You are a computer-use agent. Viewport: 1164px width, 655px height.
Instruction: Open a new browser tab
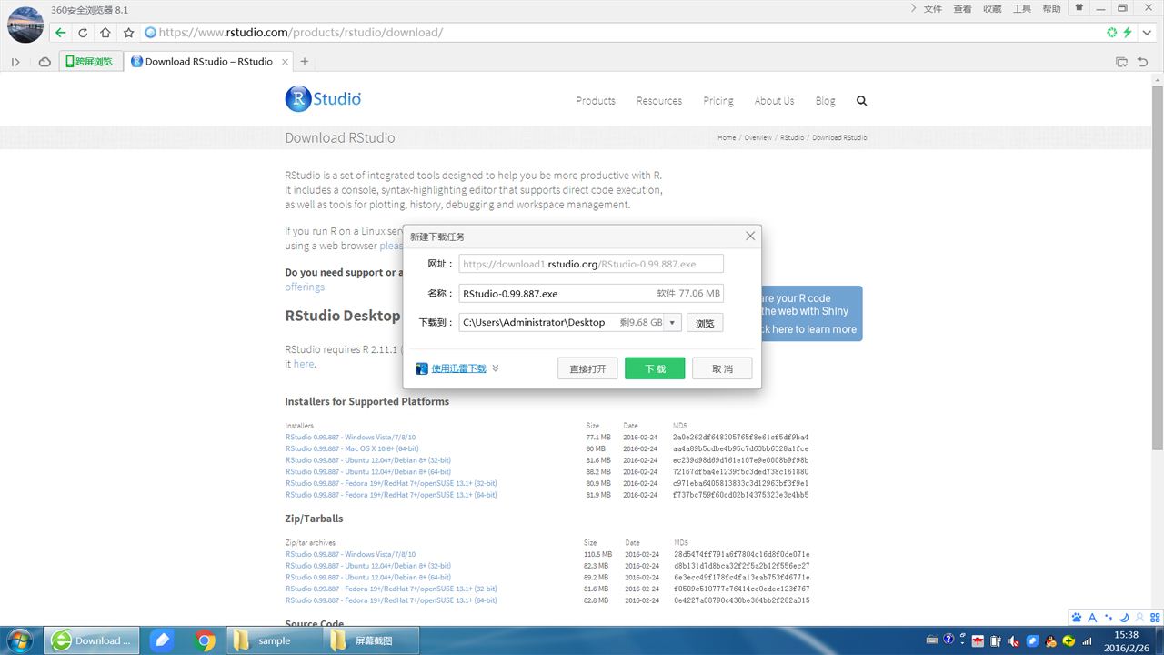(x=305, y=62)
